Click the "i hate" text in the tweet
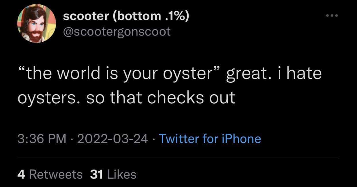Viewport: 357px width, 187px height. coord(301,74)
